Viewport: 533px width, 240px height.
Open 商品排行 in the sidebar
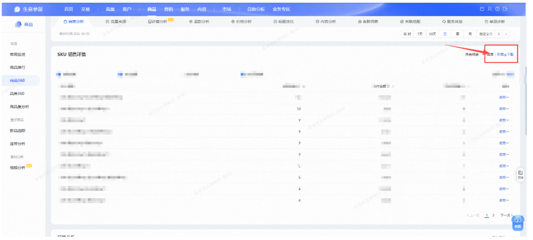[x=17, y=67]
